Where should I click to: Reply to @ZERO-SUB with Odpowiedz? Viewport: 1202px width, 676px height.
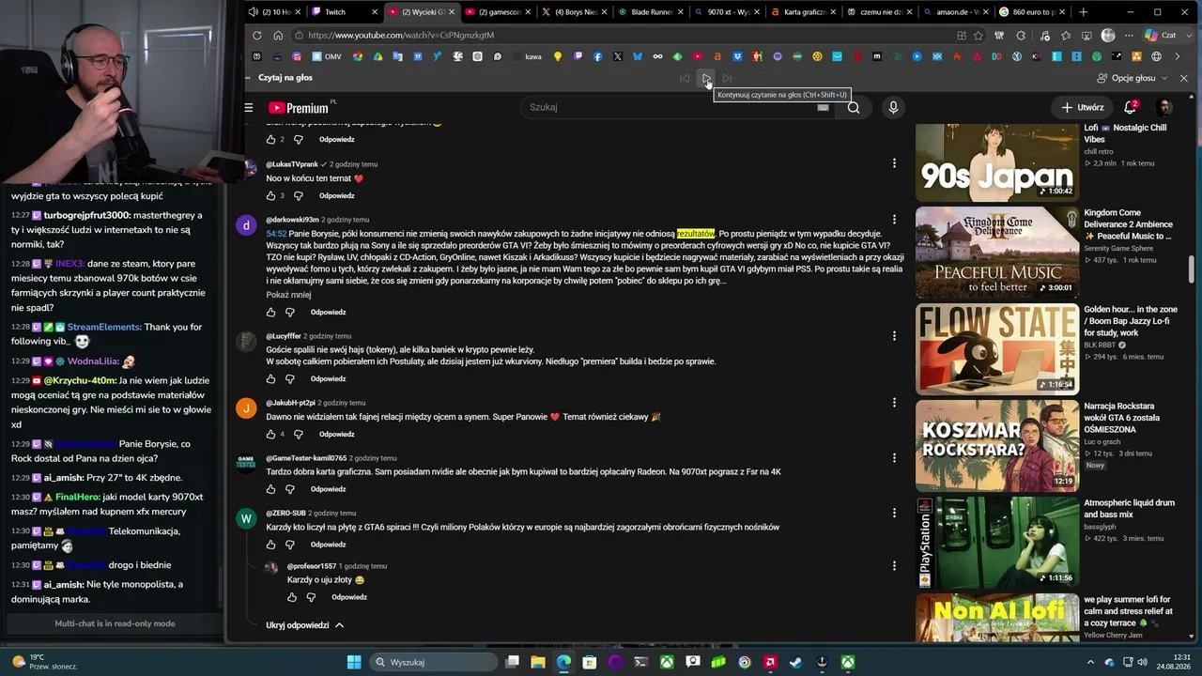(x=329, y=545)
